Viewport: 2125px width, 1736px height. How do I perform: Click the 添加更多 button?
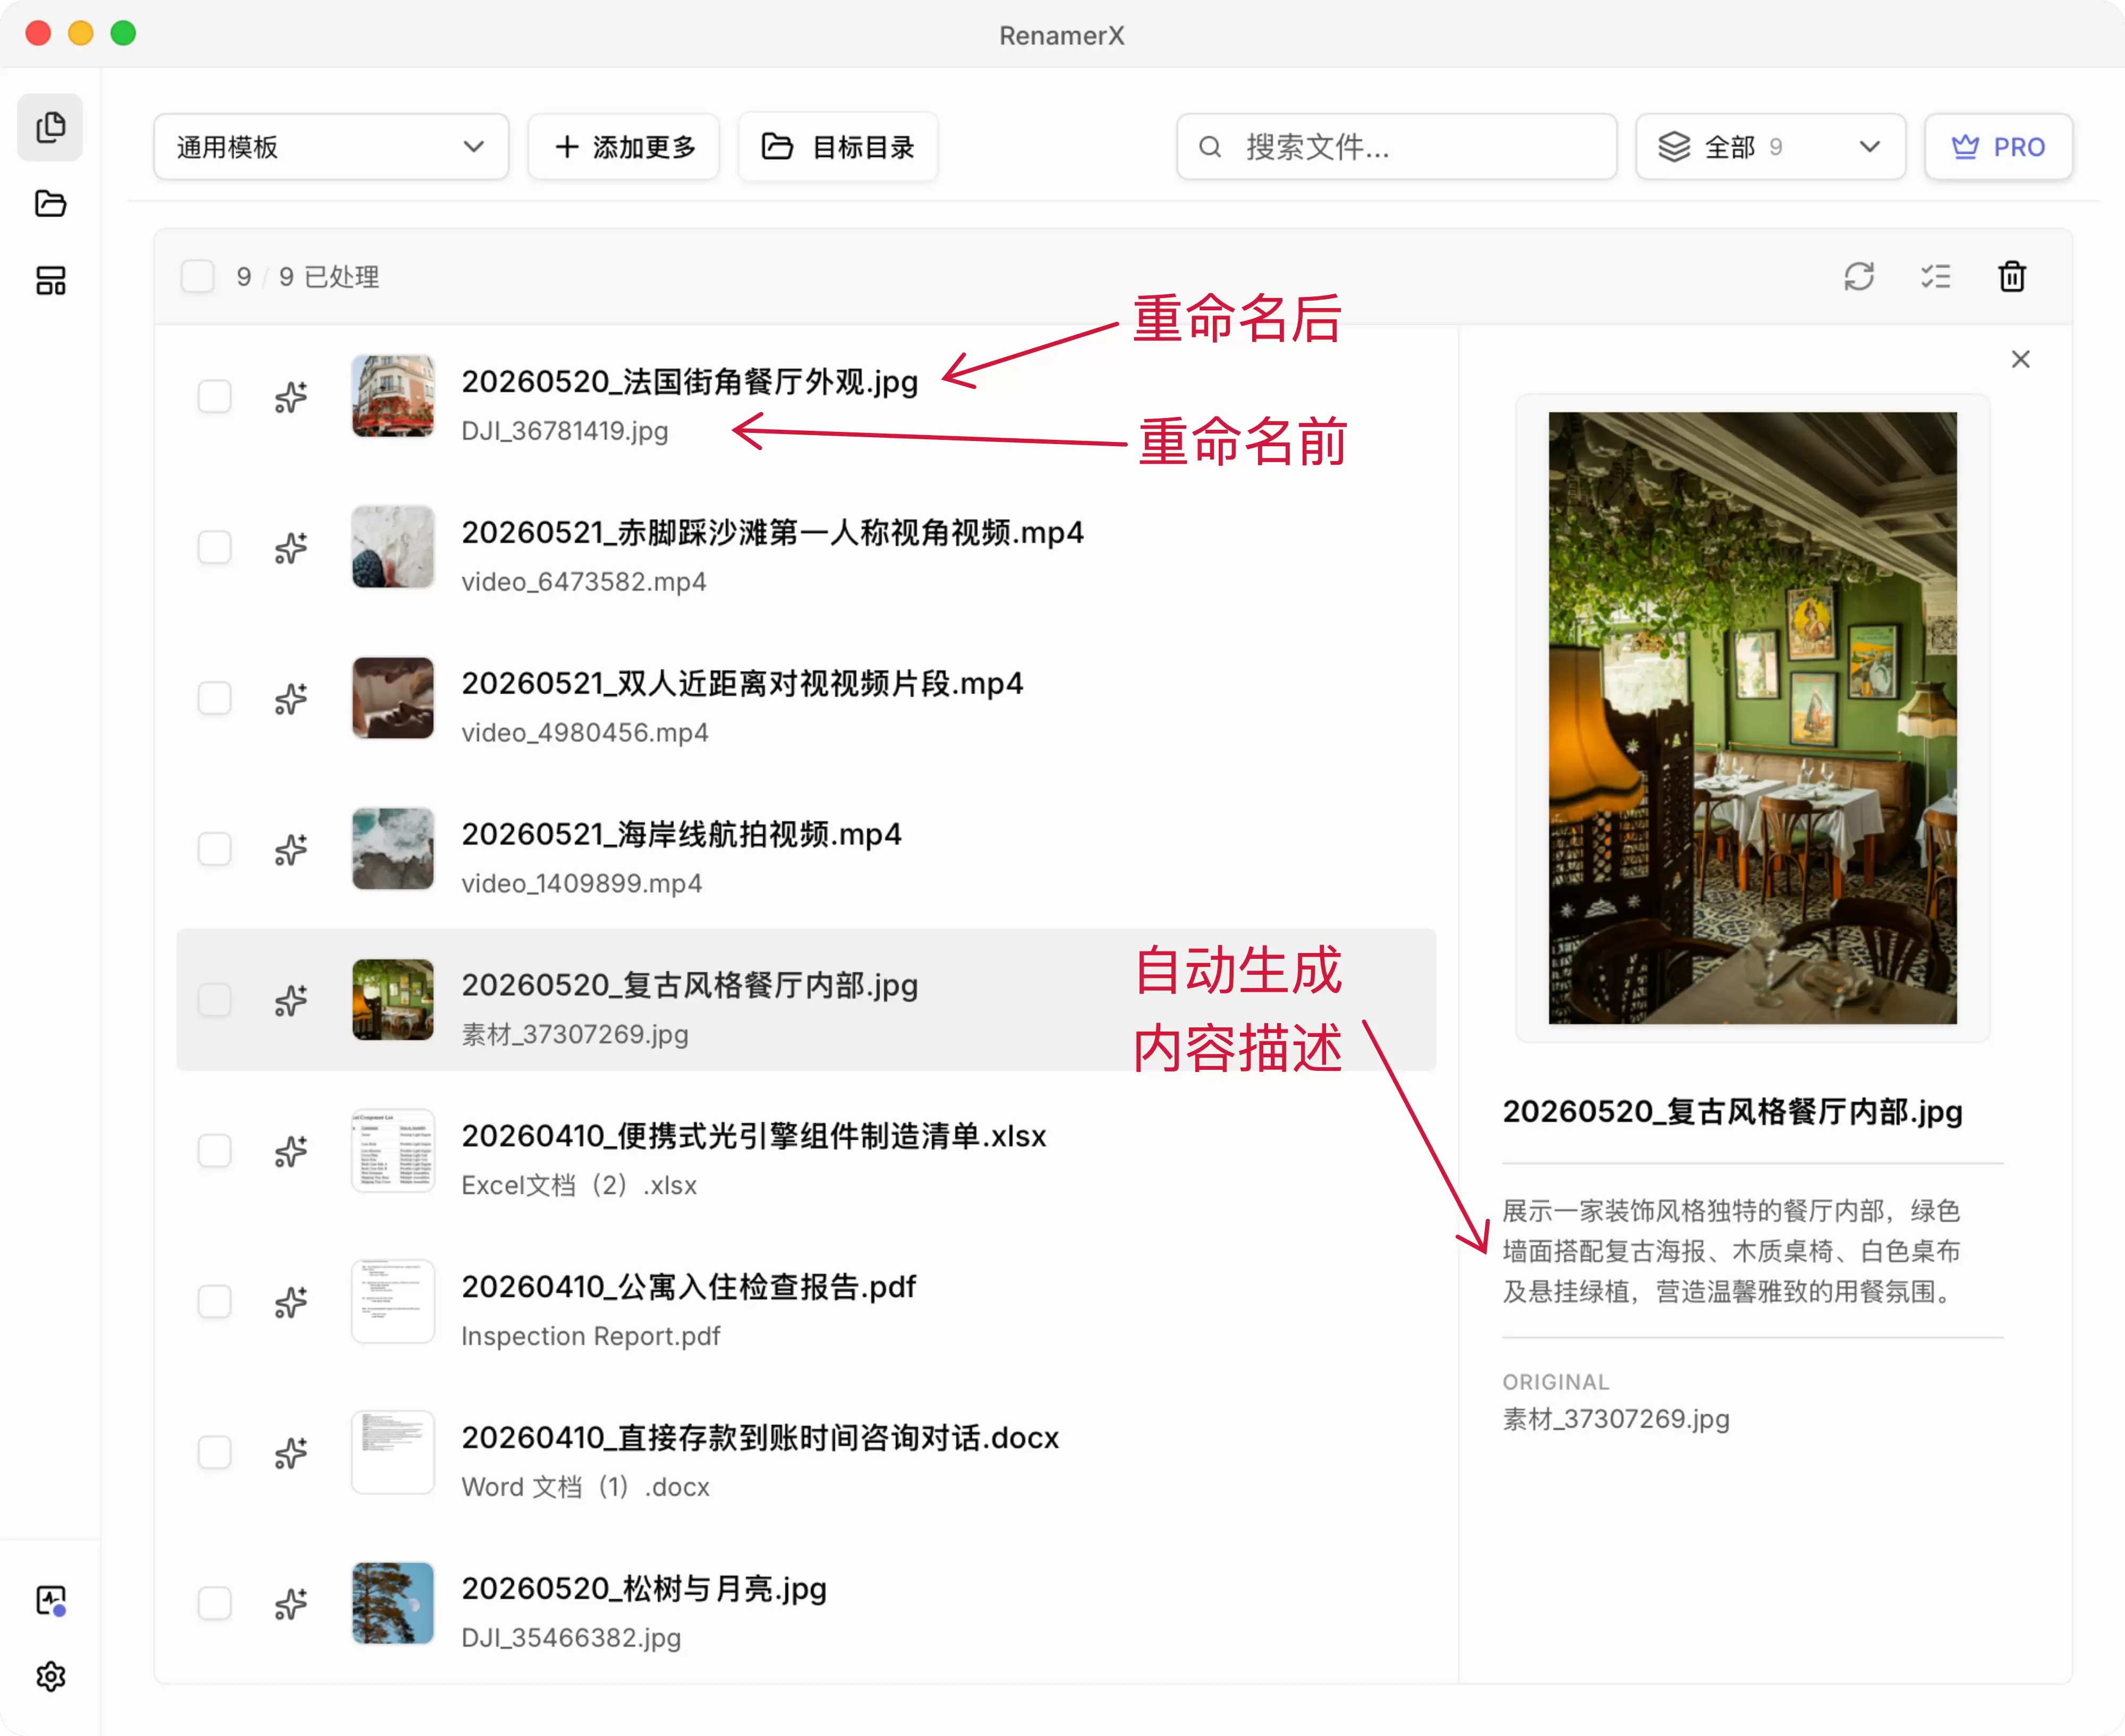click(x=624, y=147)
